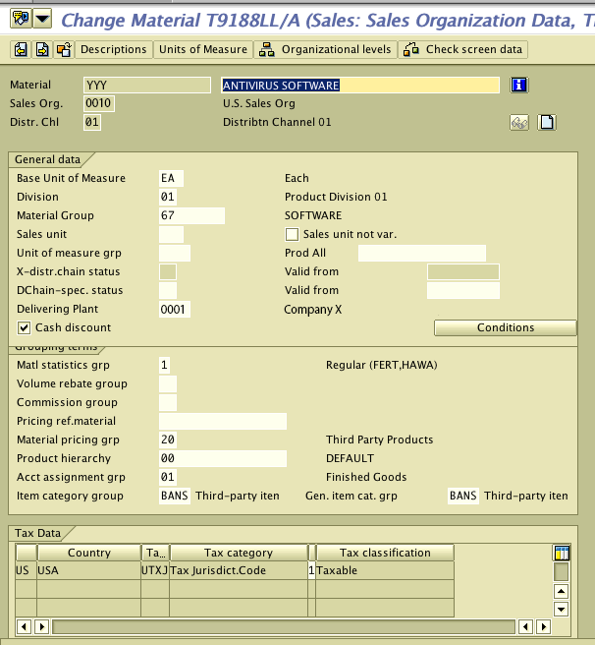The height and width of the screenshot is (645, 595).
Task: Click the left scroll arrow at table's right
Action: (525, 627)
